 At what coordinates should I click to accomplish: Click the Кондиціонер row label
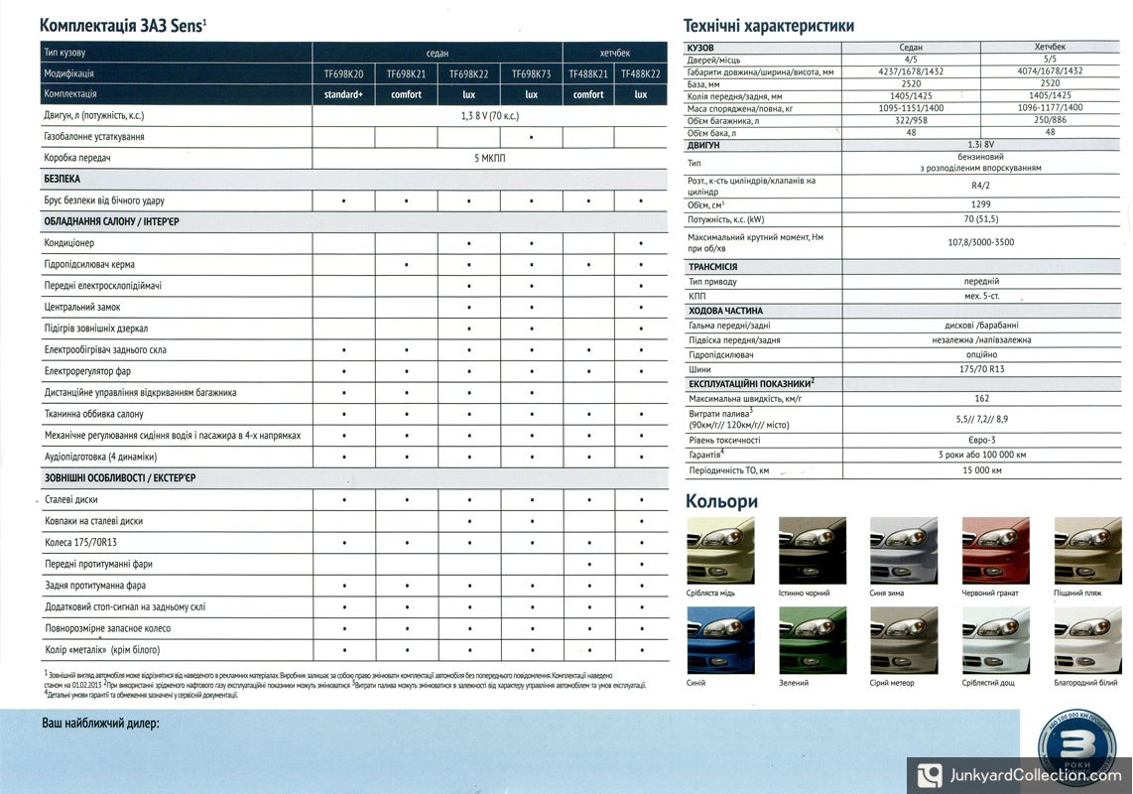tap(68, 243)
